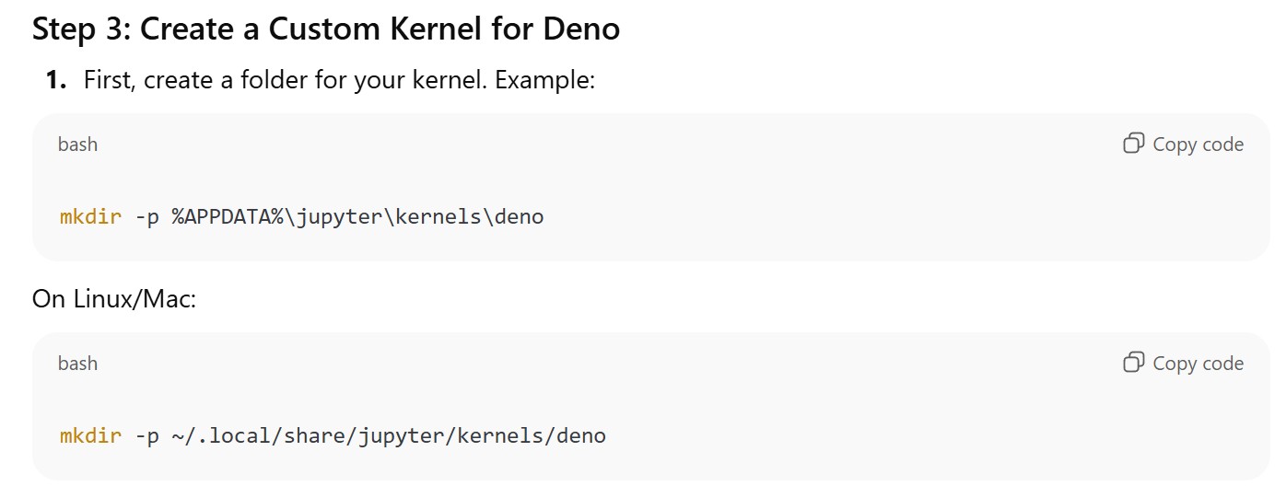Click "Step 3:" in the heading

click(x=81, y=29)
